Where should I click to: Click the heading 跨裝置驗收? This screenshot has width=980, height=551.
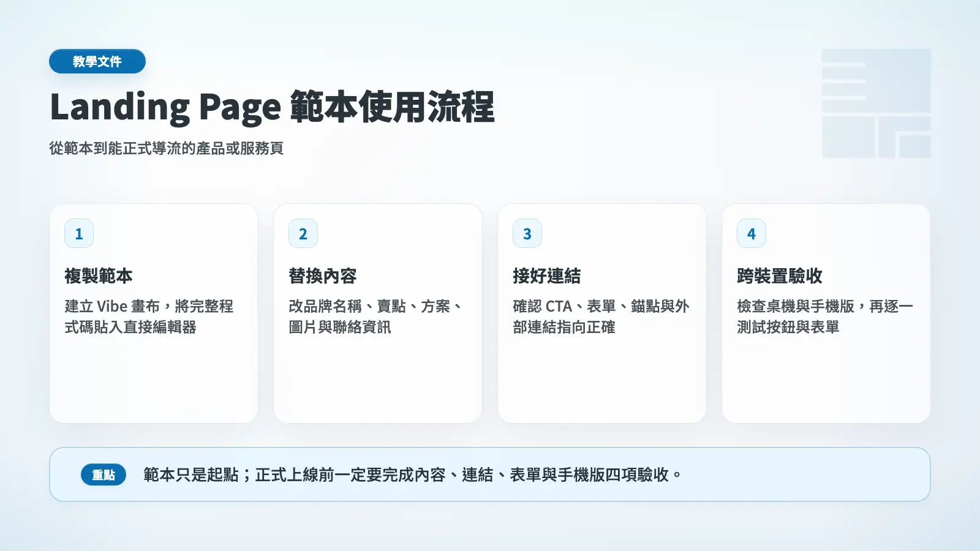[x=780, y=276]
